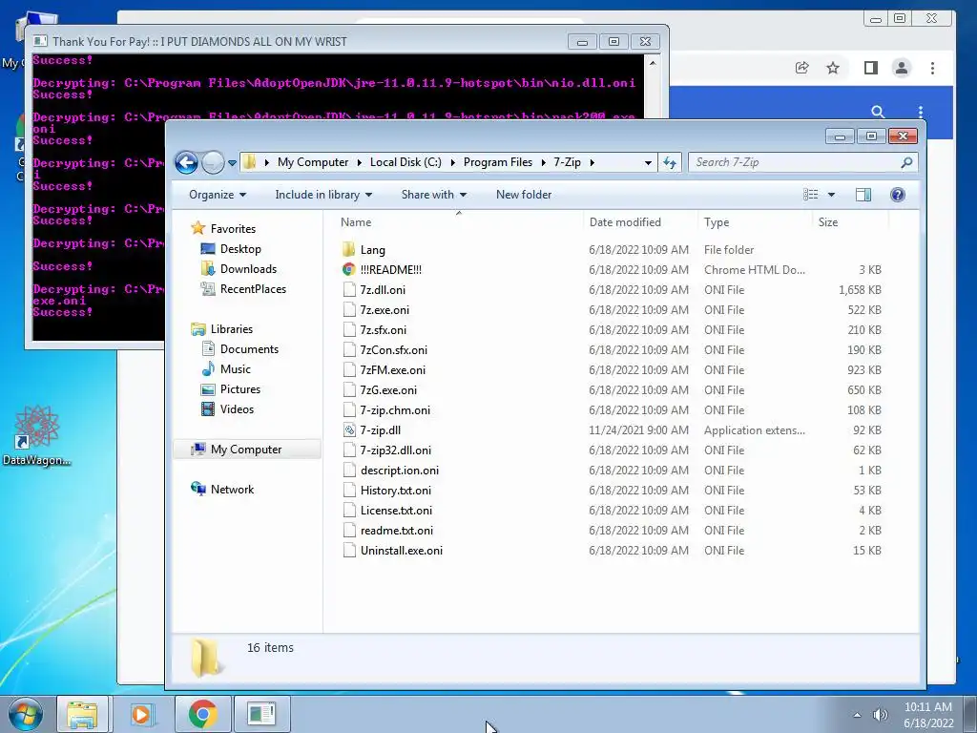The height and width of the screenshot is (733, 977).
Task: Select the 7z.dll.oni file
Action: 383,290
